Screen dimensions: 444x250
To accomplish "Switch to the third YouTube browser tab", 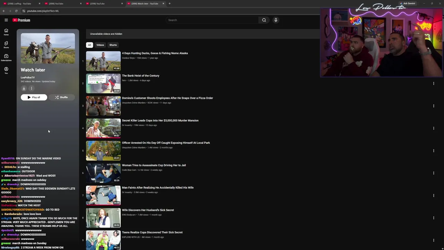I will click(x=104, y=3).
